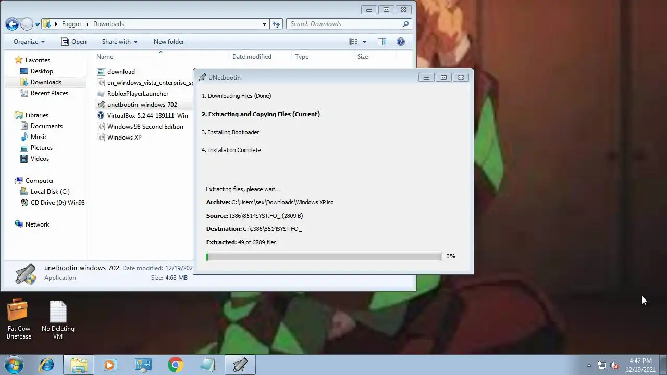
Task: Toggle the preview pane icon
Action: (x=382, y=42)
